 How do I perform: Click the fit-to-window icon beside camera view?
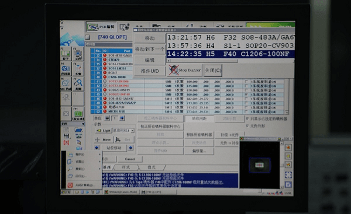point(288,175)
